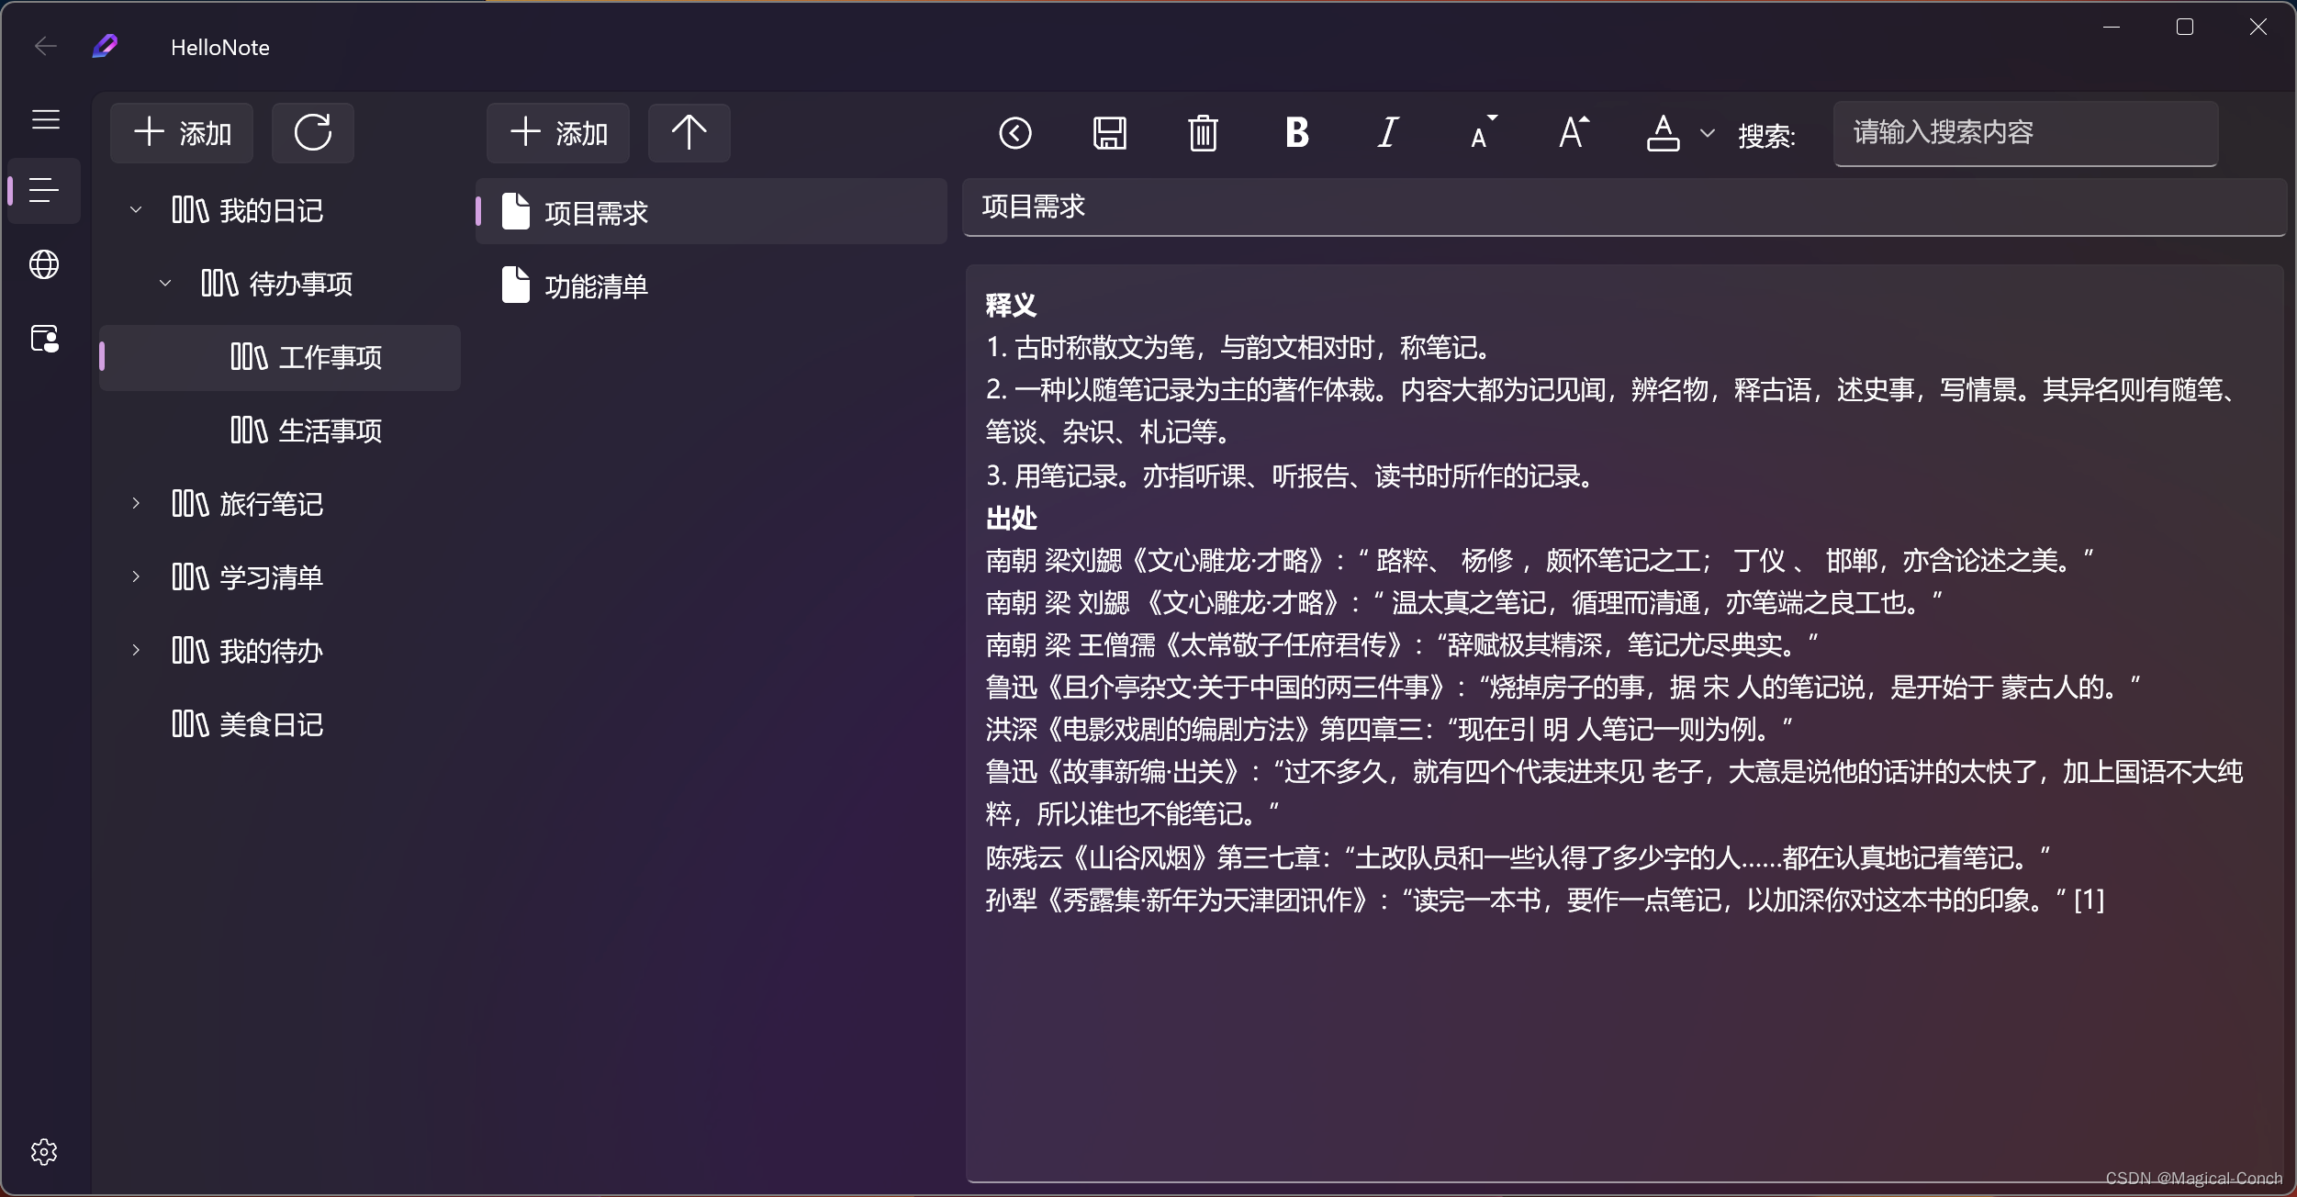Click 添加 button above note list

[558, 133]
